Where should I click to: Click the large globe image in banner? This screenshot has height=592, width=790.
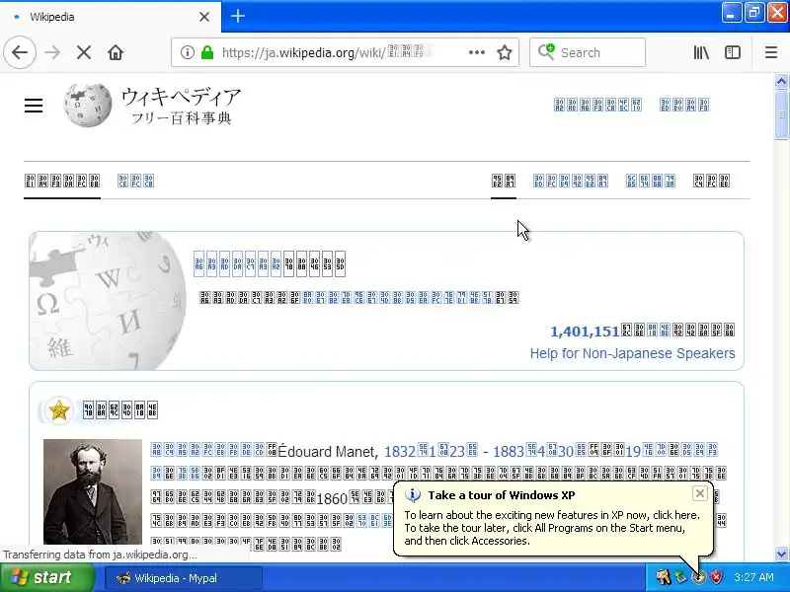(108, 301)
